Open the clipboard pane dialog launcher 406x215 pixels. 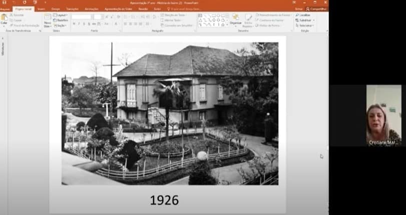(x=40, y=31)
